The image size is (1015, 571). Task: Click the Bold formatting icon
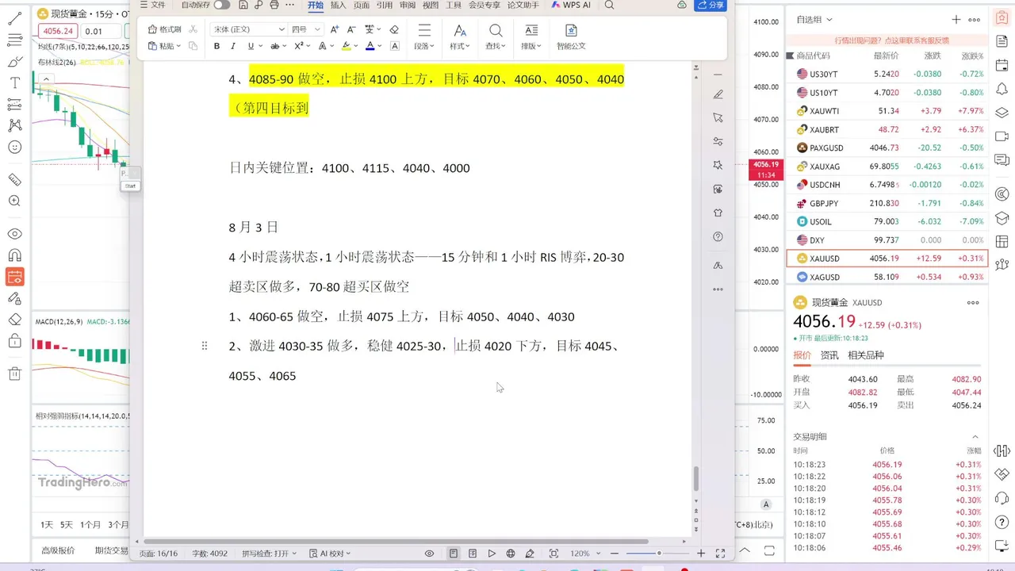click(216, 46)
